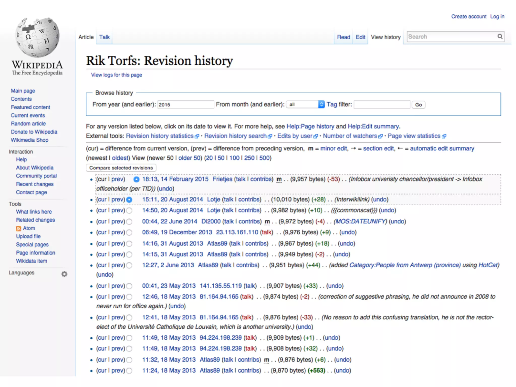Image resolution: width=516 pixels, height=387 pixels.
Task: Click external link icon after Edits by user
Action: [316, 136]
